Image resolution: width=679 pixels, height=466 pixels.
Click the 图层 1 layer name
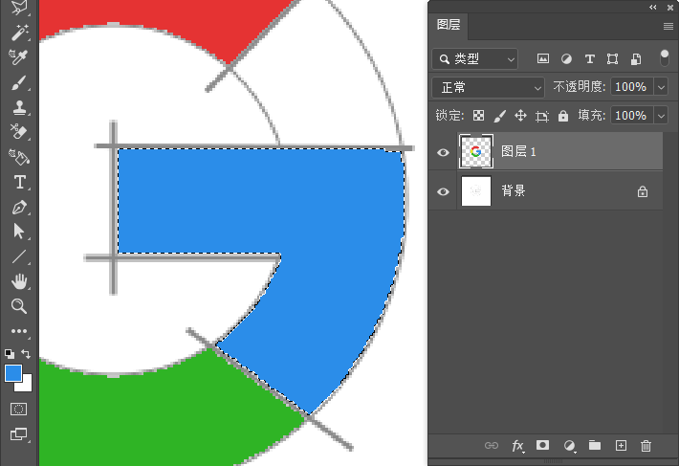click(518, 151)
